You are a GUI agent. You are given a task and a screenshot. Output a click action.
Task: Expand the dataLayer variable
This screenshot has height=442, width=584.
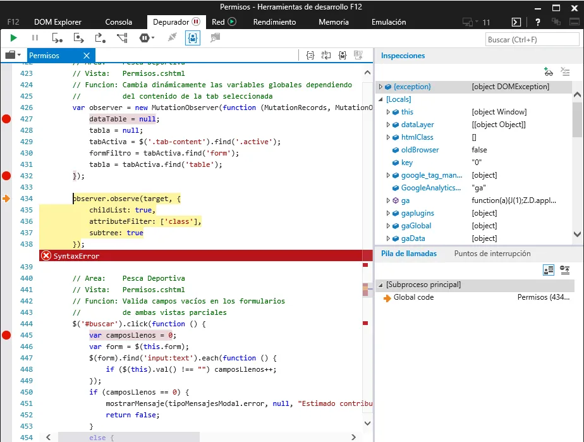[x=388, y=125]
